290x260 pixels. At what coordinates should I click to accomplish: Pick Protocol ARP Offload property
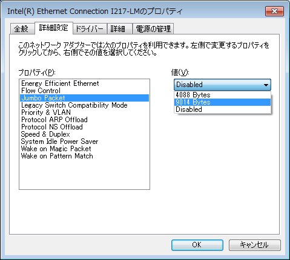point(84,120)
